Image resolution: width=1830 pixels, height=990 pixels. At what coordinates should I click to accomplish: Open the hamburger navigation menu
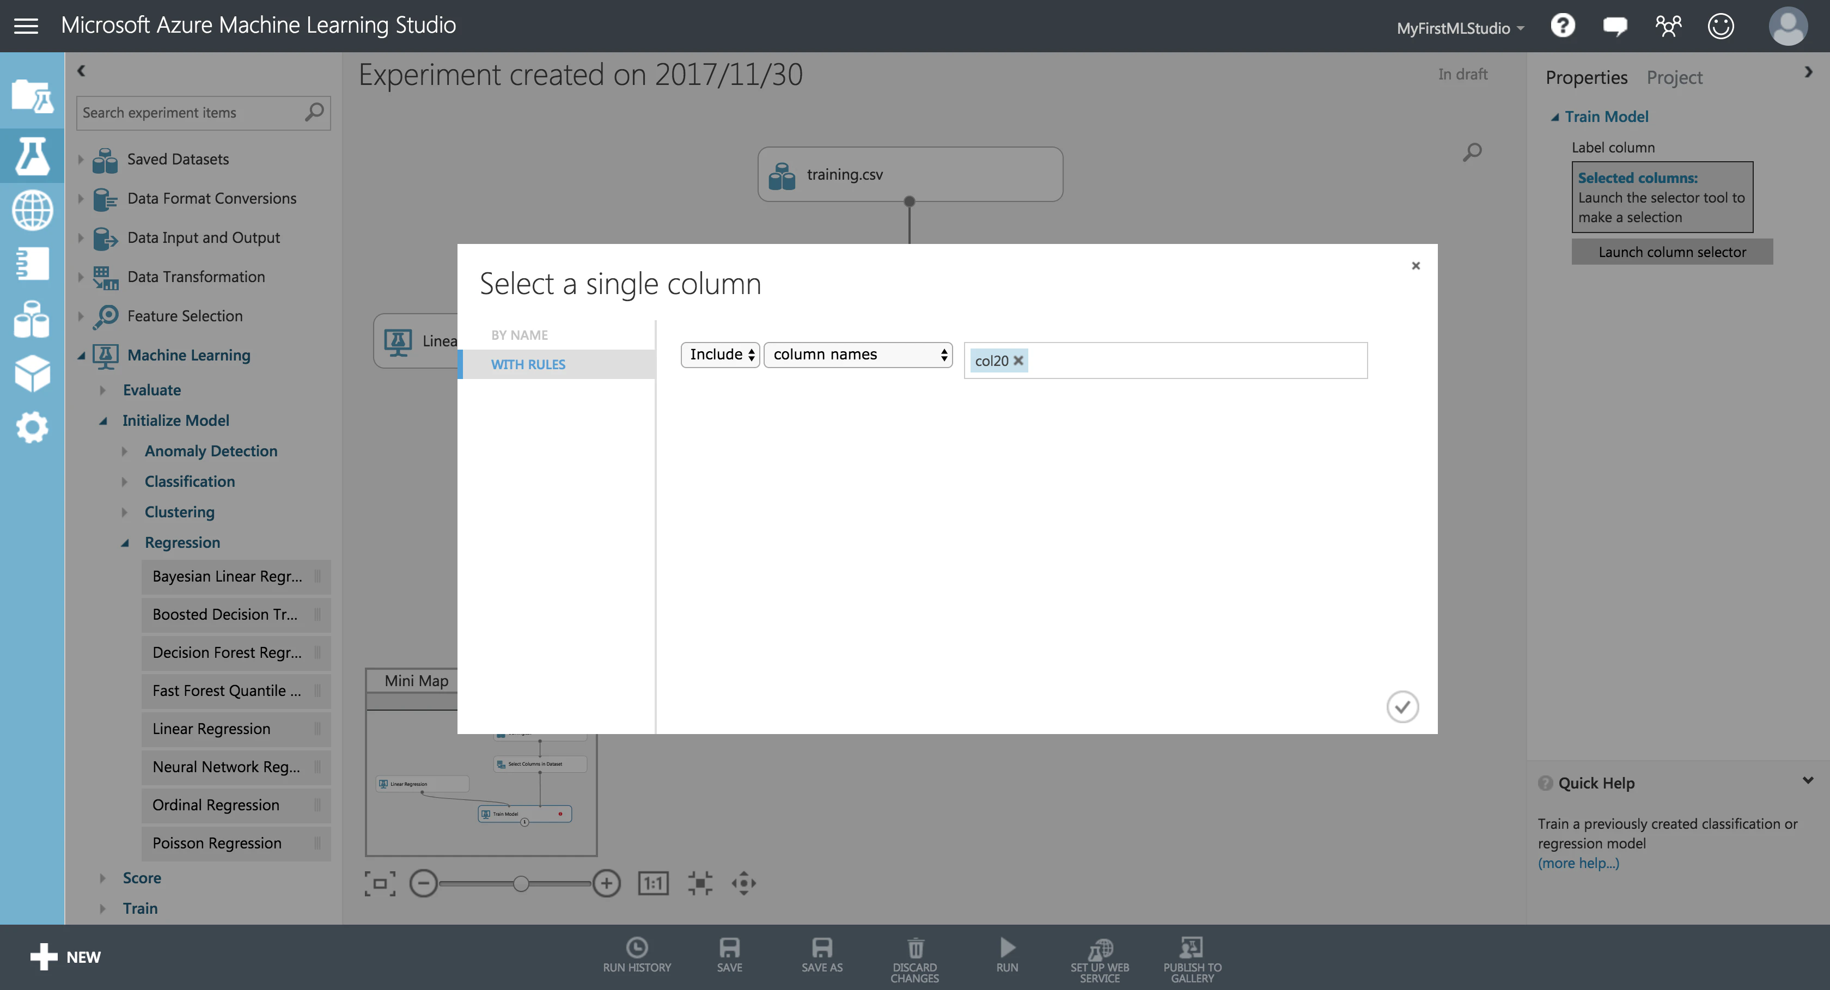(x=26, y=26)
